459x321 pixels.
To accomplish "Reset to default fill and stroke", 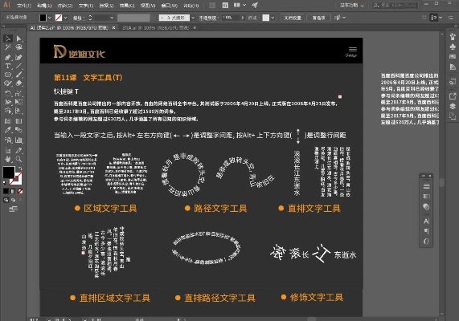I will tap(5, 182).
